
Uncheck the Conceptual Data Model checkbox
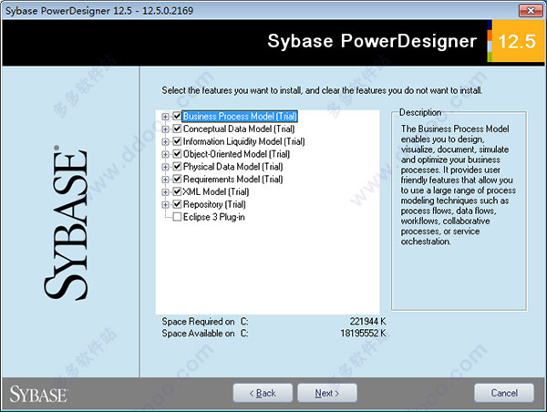tap(177, 129)
